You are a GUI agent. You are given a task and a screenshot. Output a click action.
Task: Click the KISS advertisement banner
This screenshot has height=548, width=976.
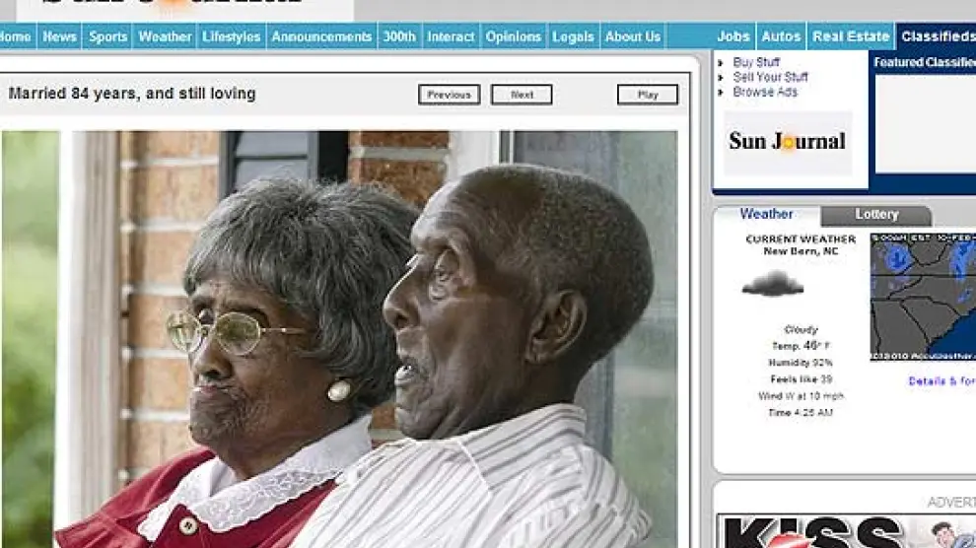pos(846,532)
